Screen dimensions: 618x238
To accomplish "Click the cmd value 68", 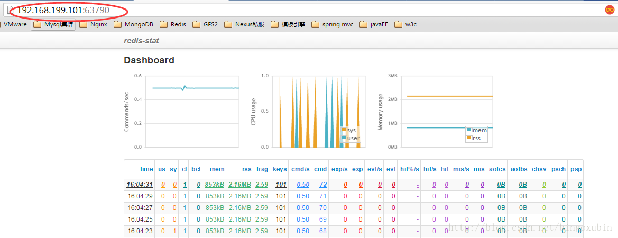I will tap(323, 231).
